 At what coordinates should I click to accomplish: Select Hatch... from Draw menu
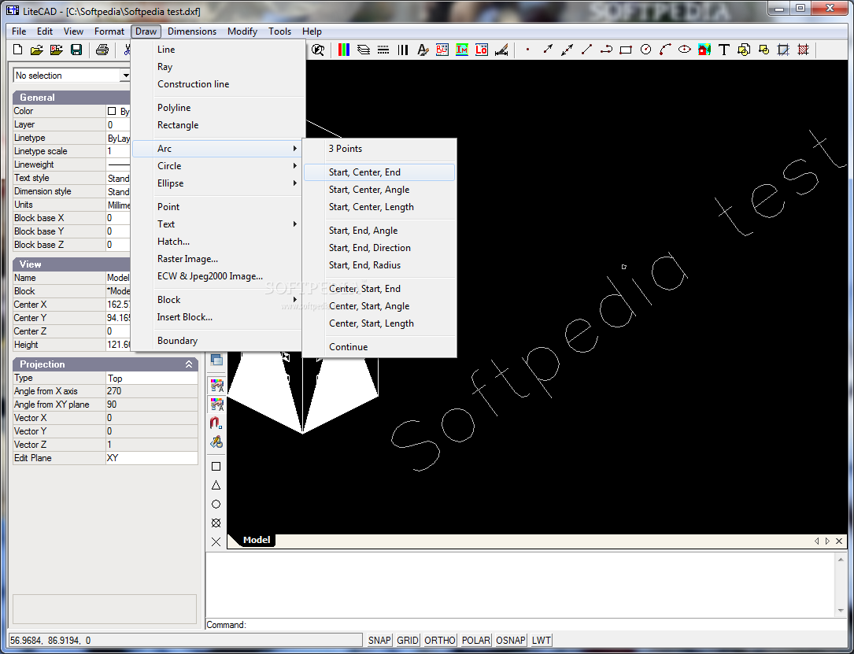pyautogui.click(x=218, y=242)
